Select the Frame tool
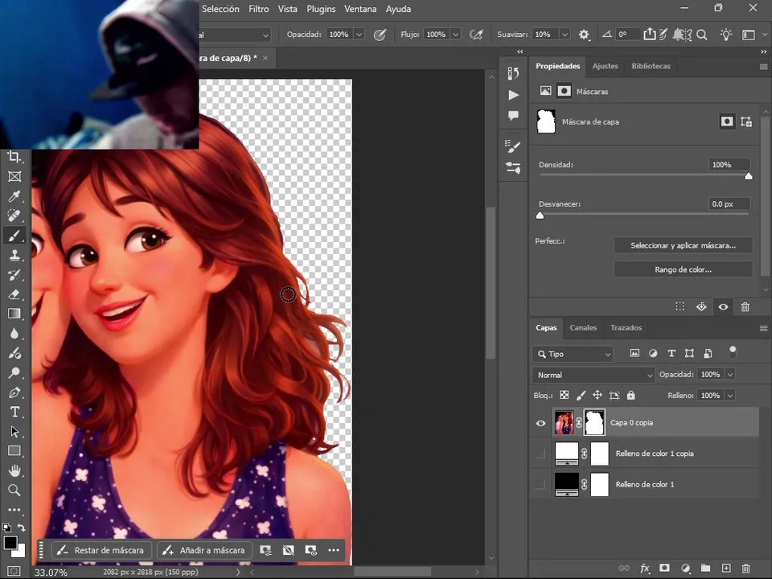 tap(14, 177)
